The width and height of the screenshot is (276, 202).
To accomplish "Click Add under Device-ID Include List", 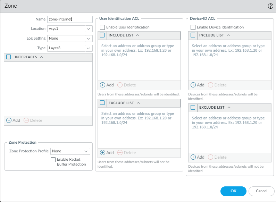I will tap(198, 85).
